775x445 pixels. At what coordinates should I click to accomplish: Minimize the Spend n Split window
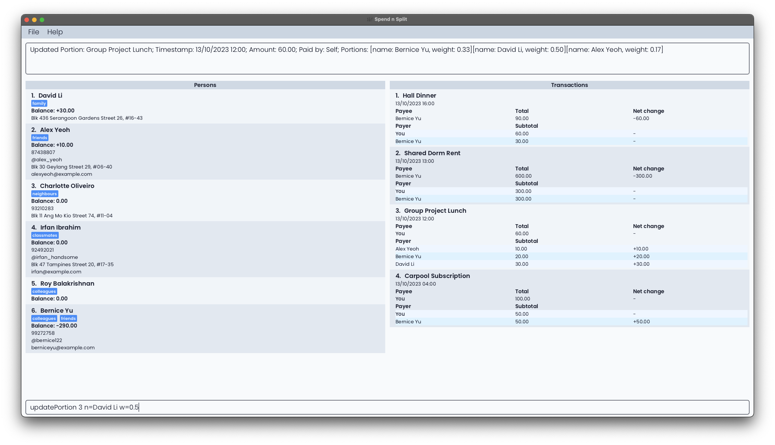coord(34,20)
